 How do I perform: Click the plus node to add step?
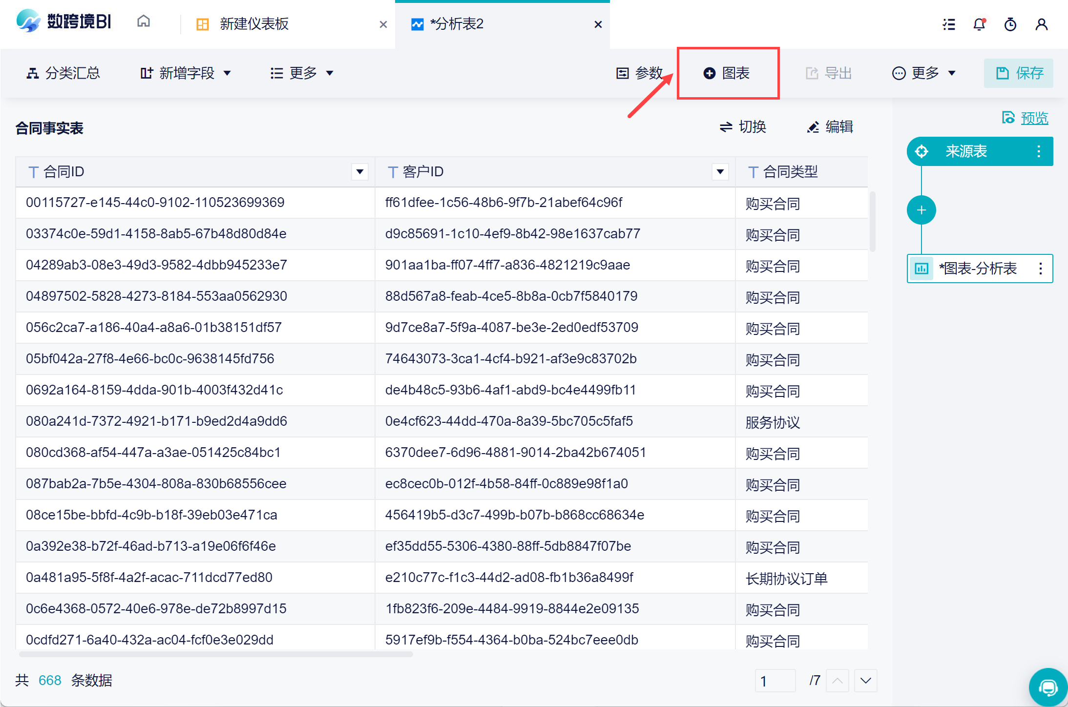[921, 210]
